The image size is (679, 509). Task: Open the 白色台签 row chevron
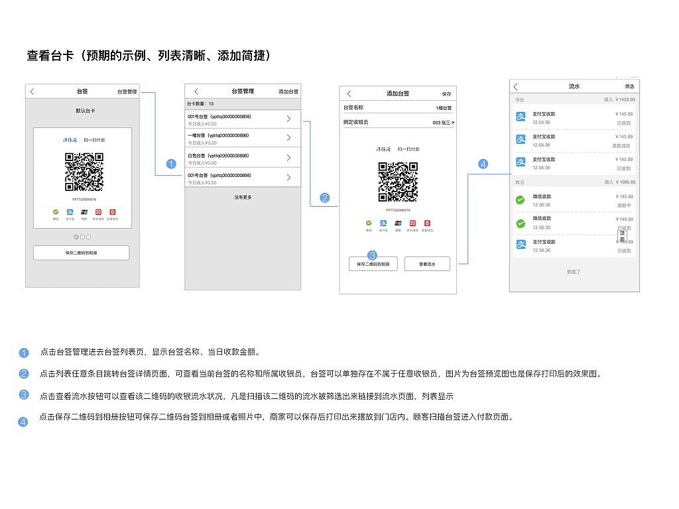click(289, 158)
